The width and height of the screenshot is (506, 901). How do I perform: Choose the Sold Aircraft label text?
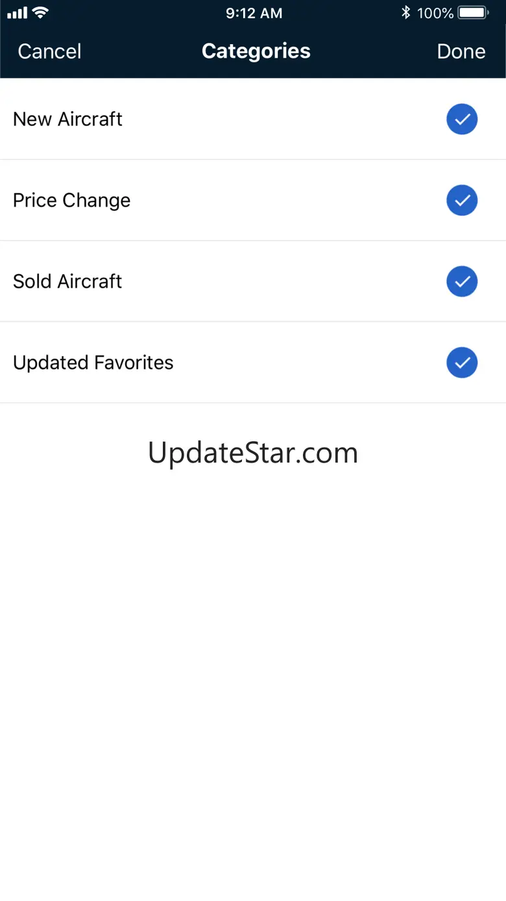pos(67,282)
